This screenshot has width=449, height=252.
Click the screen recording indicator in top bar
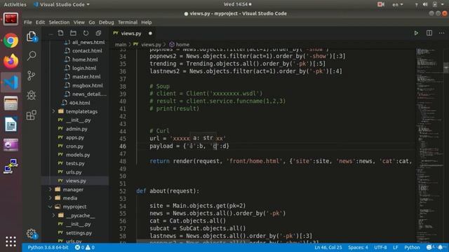click(381, 4)
